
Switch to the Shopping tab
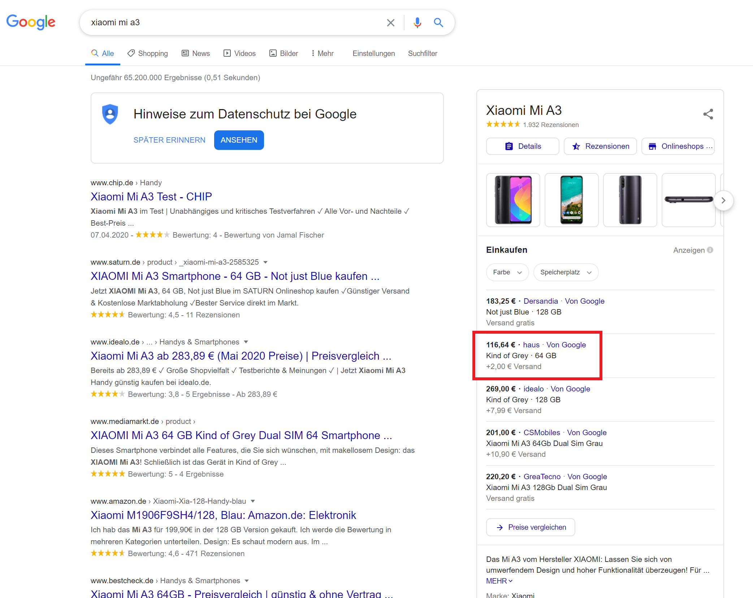148,53
